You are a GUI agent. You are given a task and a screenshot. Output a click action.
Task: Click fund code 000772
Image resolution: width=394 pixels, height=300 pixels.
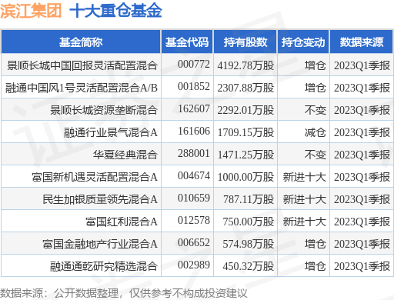[194, 65]
